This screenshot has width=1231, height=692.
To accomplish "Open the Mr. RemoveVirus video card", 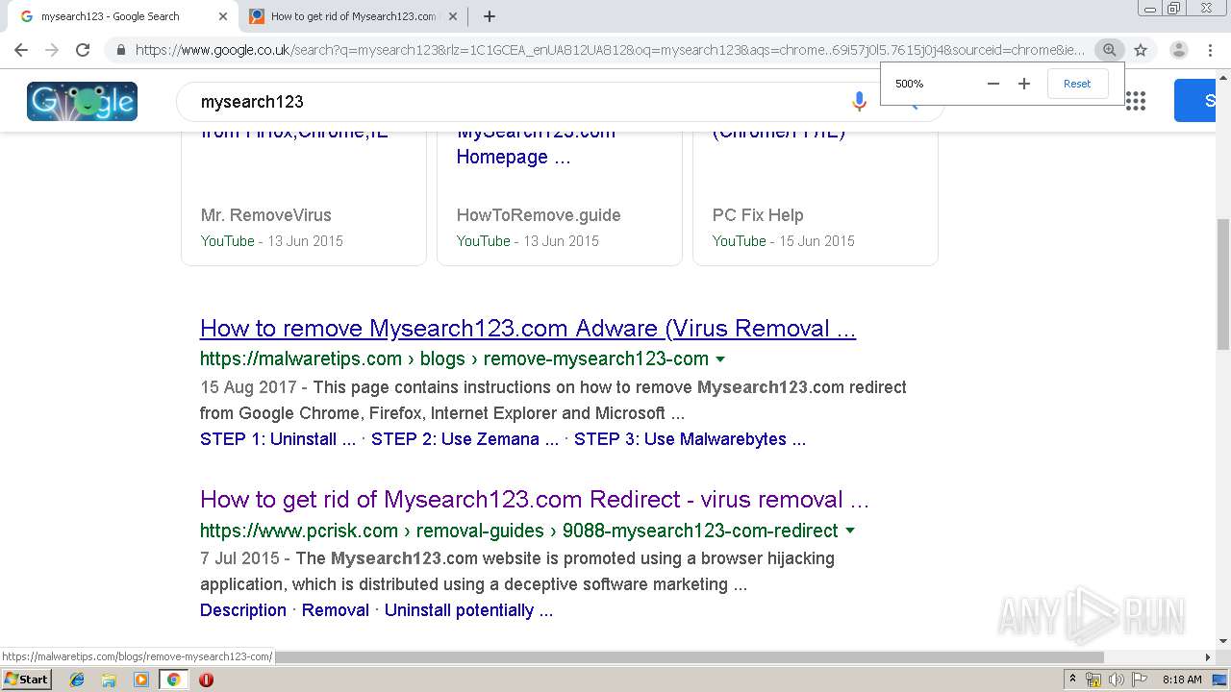I will click(x=304, y=198).
